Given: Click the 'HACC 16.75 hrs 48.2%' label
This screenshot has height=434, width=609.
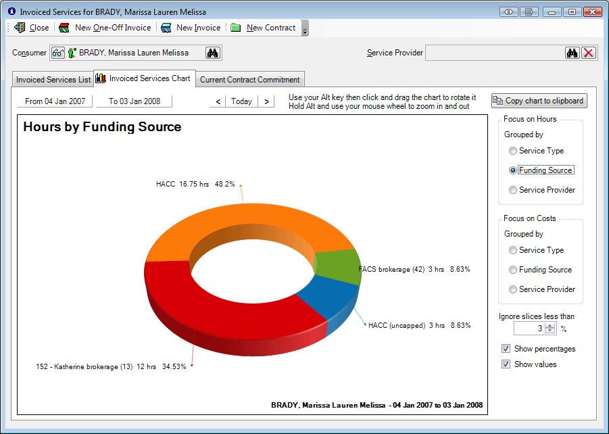Looking at the screenshot, I should click(x=195, y=184).
